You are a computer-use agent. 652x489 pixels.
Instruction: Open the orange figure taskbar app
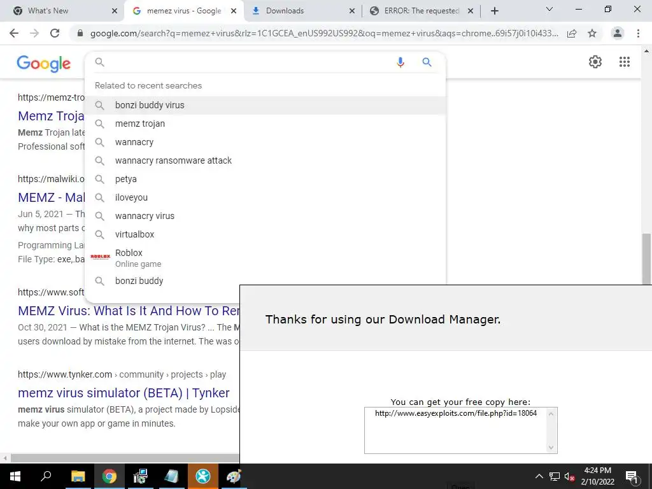[203, 476]
